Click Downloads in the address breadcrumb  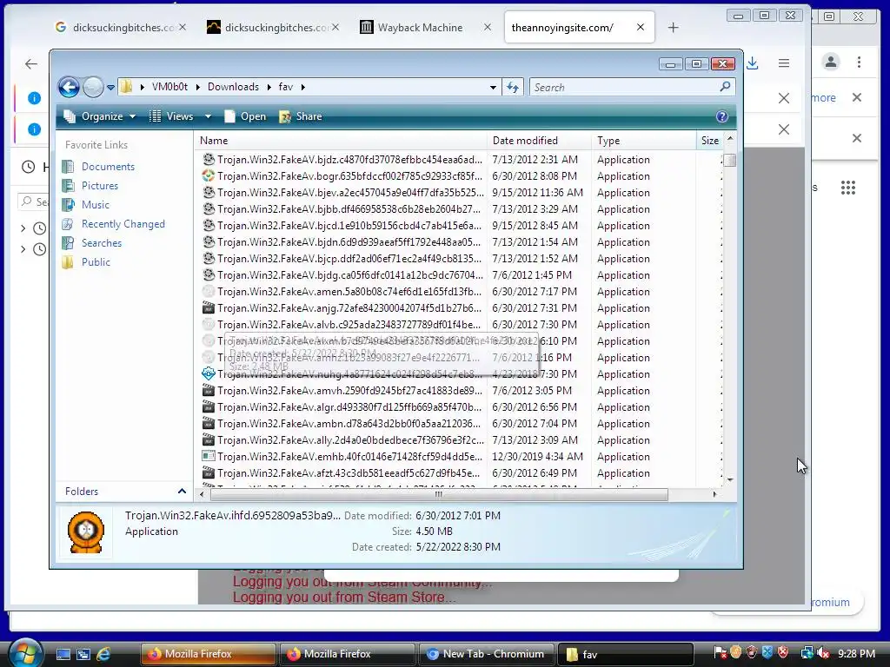pyautogui.click(x=233, y=87)
